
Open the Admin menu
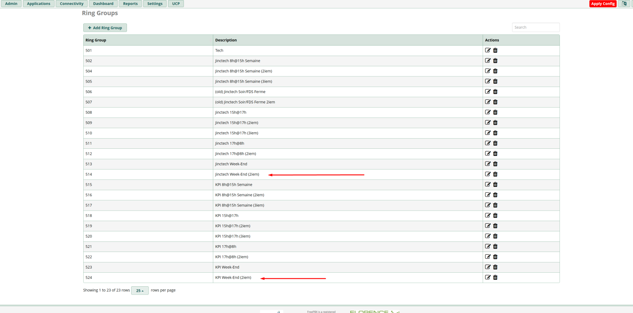click(x=11, y=4)
